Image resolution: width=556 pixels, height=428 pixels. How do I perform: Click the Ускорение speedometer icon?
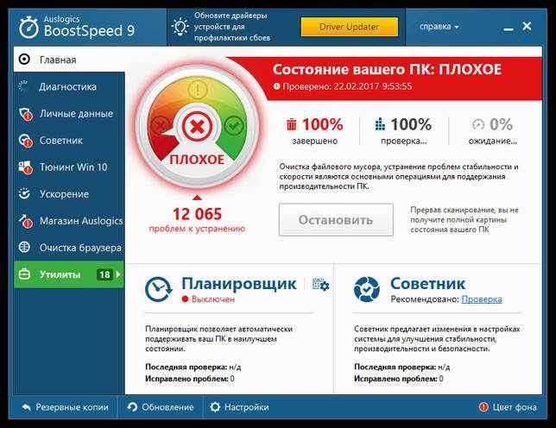pos(24,193)
